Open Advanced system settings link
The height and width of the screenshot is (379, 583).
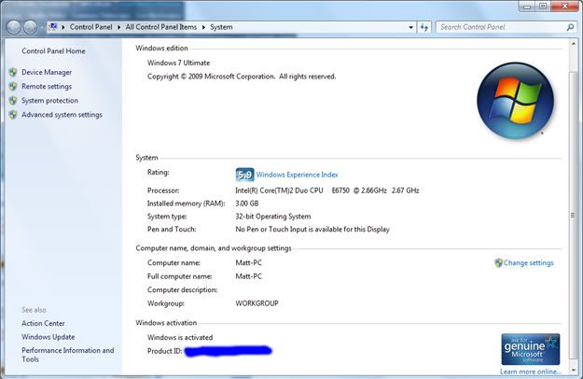62,115
